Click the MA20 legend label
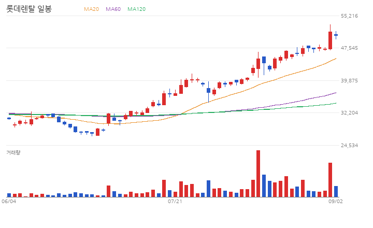The width and height of the screenshot is (373, 228). coord(91,9)
